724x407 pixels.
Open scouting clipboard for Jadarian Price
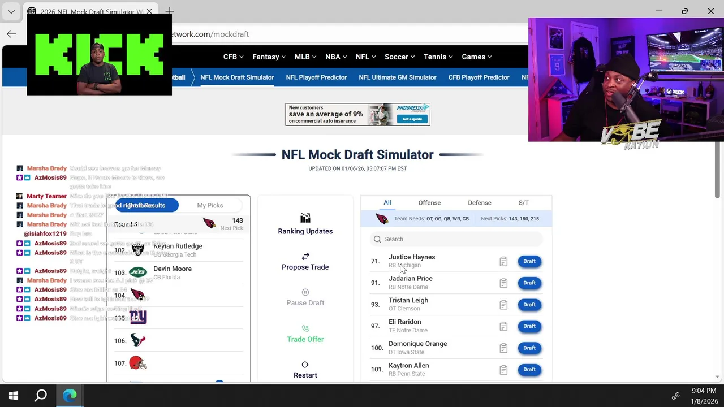(503, 283)
